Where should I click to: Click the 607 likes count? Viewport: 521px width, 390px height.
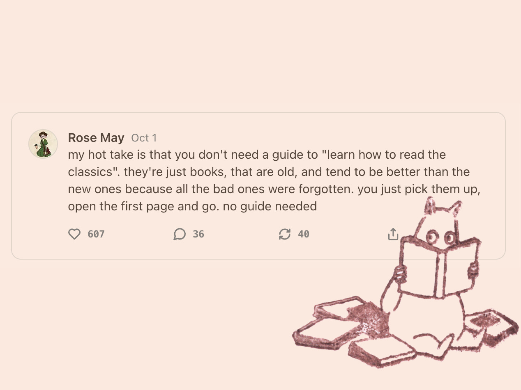click(x=96, y=234)
